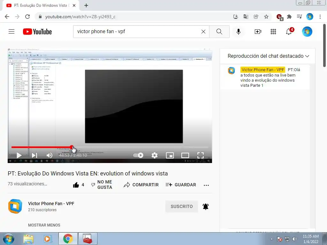Open the uBlock extension icon
The height and width of the screenshot is (245, 327).
coord(279,17)
